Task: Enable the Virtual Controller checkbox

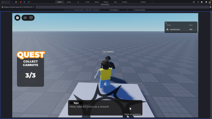Action: click(x=134, y=10)
